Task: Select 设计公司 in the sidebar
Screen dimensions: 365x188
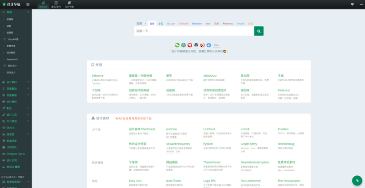Action: [12, 161]
